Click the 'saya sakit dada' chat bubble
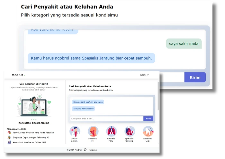The width and height of the screenshot is (225, 159). (184, 44)
